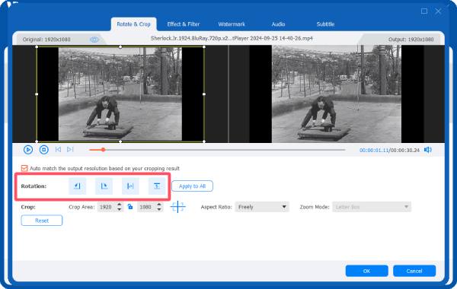The height and width of the screenshot is (289, 457).
Task: Click the top-center crop handle
Action: tap(120, 46)
